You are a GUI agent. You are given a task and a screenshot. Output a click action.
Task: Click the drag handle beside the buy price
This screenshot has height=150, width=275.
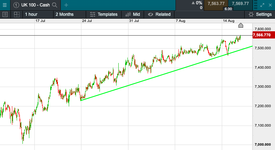256,4
